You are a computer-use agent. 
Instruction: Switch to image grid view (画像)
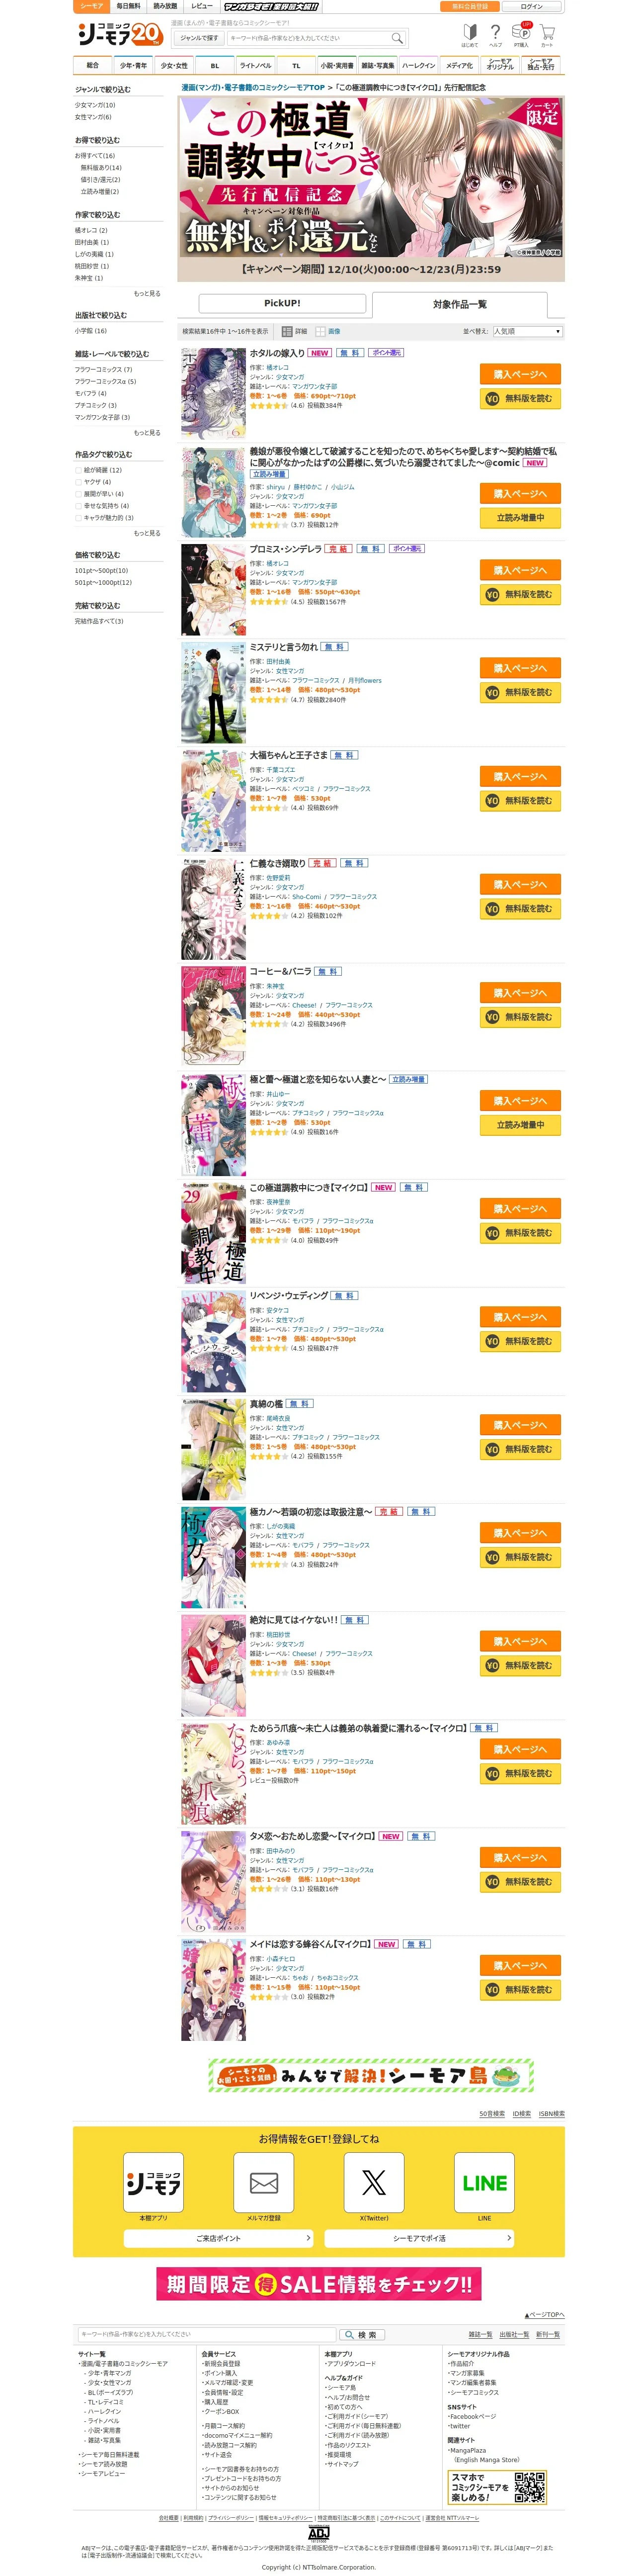327,331
